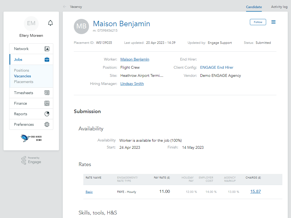Select Positions in the Jobs submenu
The width and height of the screenshot is (291, 218).
coord(22,71)
